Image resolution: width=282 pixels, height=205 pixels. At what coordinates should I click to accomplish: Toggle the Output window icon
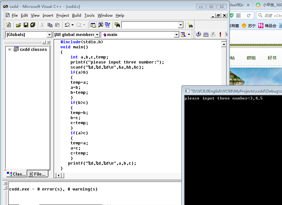click(101, 25)
